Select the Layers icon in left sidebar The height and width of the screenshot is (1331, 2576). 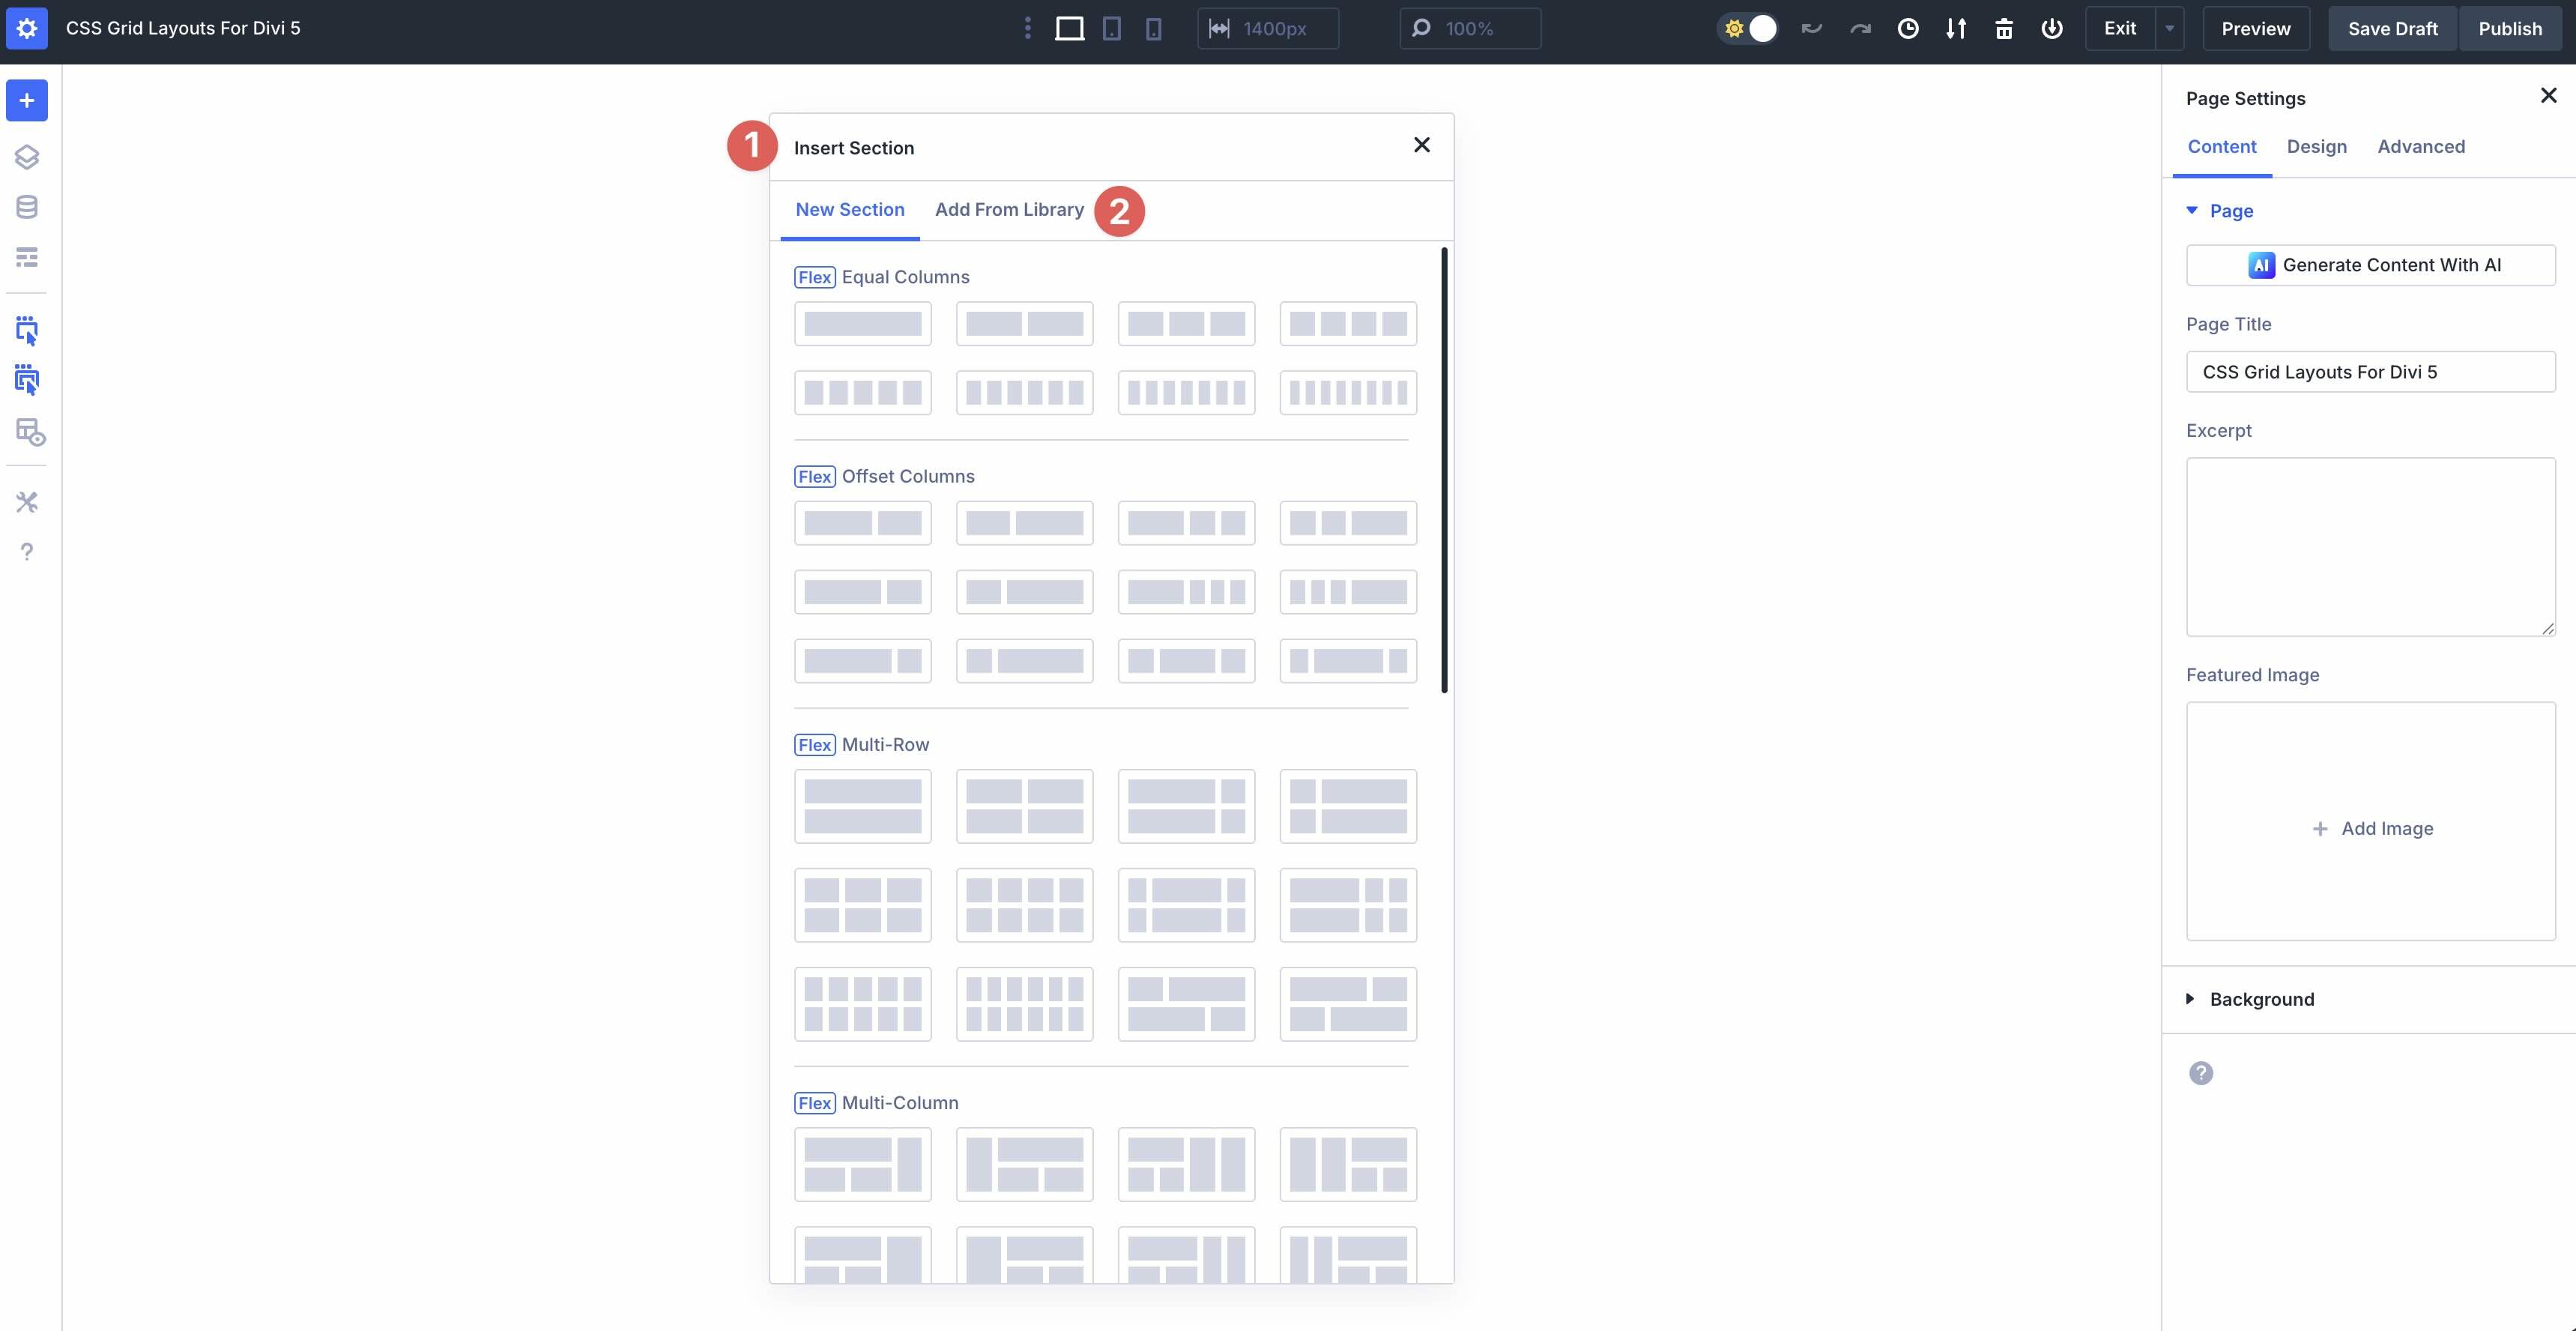pos(27,157)
